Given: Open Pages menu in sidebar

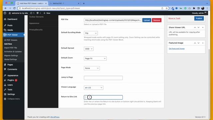Looking at the screenshot, I should 10,65.
